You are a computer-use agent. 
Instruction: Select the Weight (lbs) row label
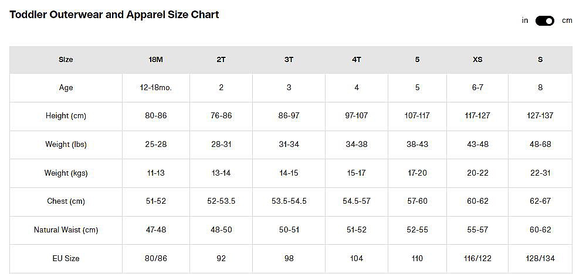point(66,145)
